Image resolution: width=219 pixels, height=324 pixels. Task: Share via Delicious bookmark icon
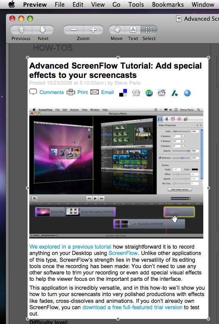pyautogui.click(x=123, y=93)
